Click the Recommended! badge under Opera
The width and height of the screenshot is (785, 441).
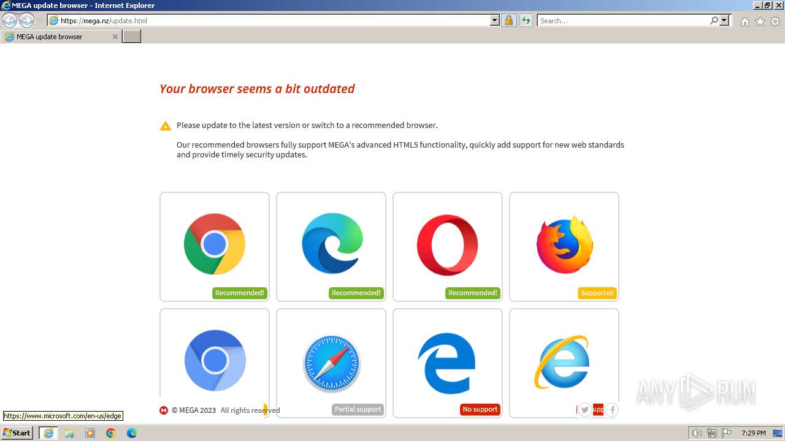click(473, 293)
